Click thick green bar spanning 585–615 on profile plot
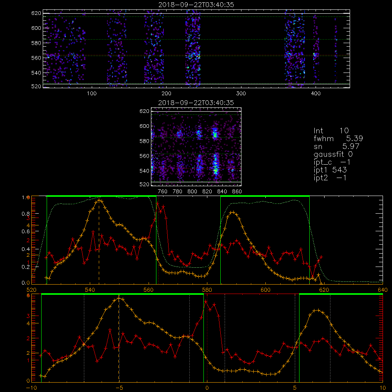The width and height of the screenshot is (392, 392). [x=265, y=196]
